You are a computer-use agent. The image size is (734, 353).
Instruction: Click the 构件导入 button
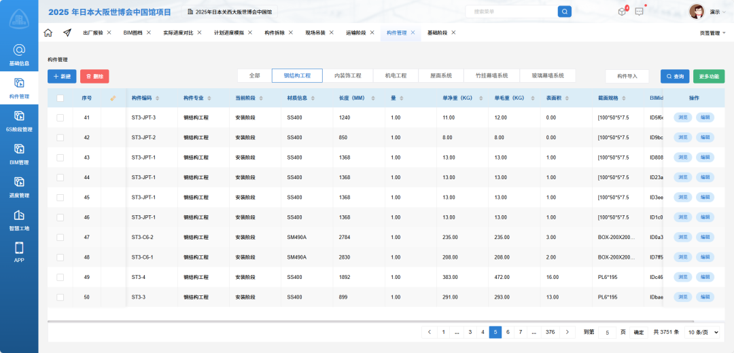click(627, 76)
